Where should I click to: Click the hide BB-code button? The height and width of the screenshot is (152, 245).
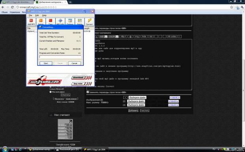pos(144,37)
